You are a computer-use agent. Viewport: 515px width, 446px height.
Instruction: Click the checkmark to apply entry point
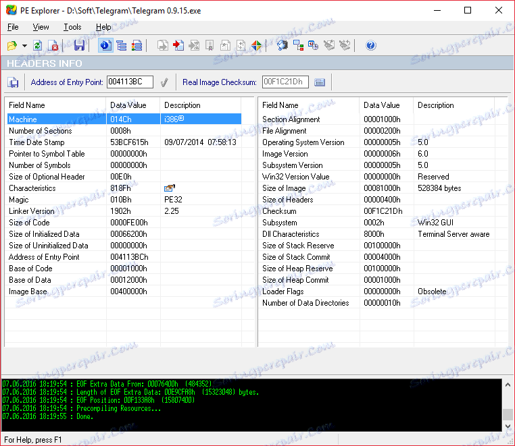164,82
